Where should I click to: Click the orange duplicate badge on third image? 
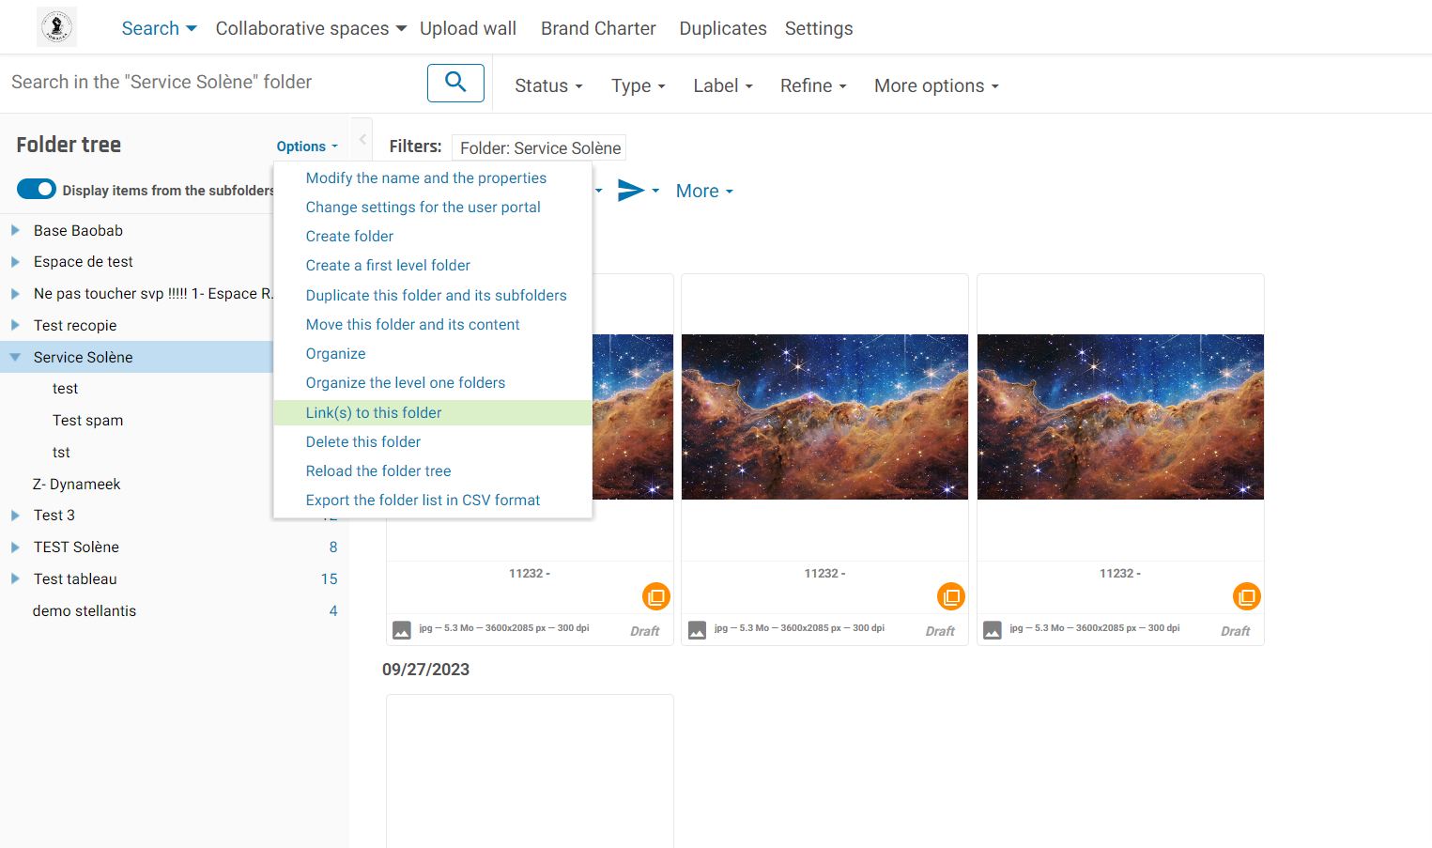(x=1246, y=596)
